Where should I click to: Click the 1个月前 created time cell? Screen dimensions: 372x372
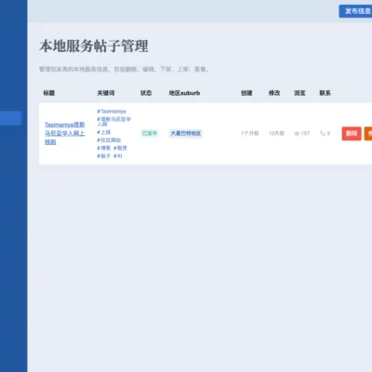250,133
